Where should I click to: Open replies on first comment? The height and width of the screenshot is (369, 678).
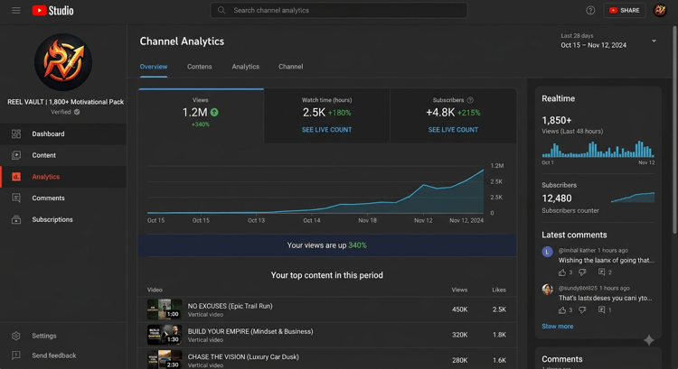pyautogui.click(x=601, y=272)
